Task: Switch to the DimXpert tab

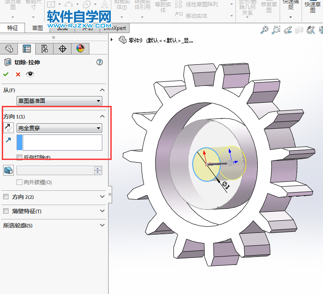Action: coord(114,28)
